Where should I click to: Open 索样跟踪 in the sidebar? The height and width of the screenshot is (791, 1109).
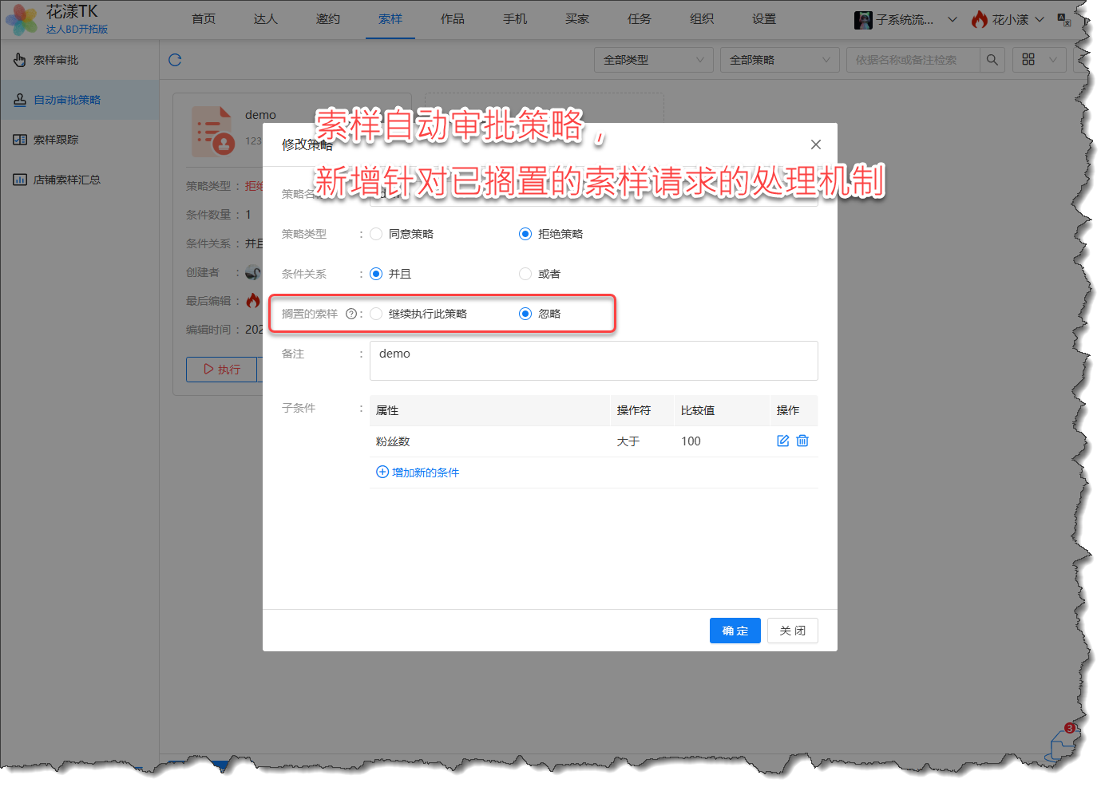coord(56,140)
